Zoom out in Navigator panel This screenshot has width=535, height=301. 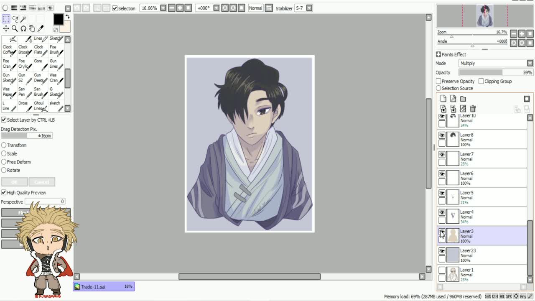[513, 34]
